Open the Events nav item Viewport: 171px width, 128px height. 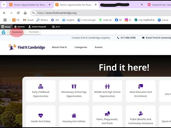click(99, 47)
